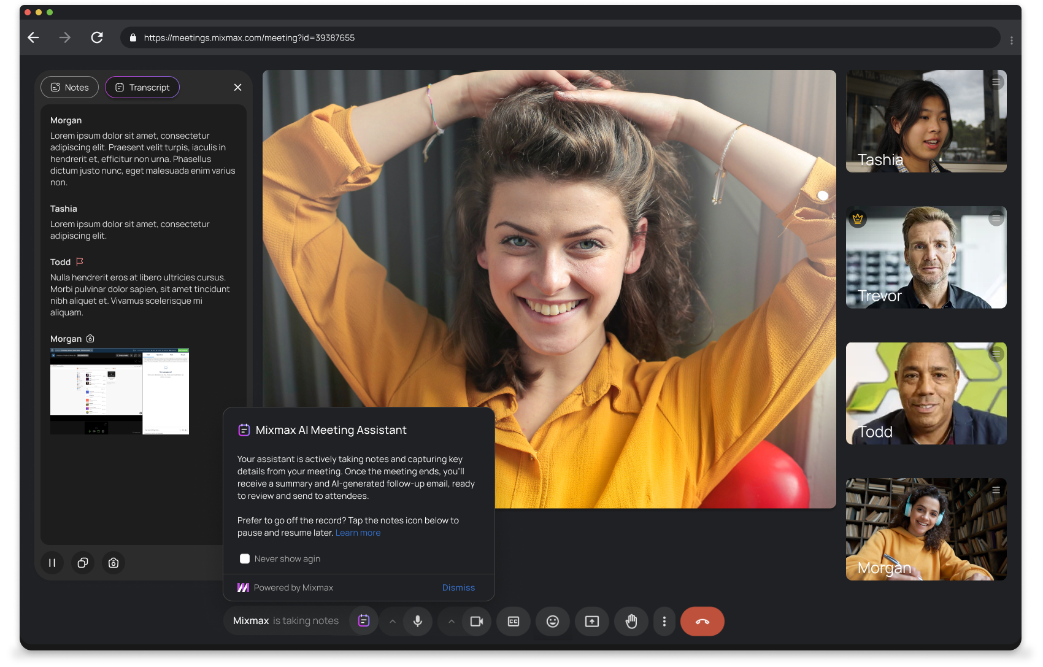
Task: Select Trevor's video thumbnail
Action: (x=926, y=257)
